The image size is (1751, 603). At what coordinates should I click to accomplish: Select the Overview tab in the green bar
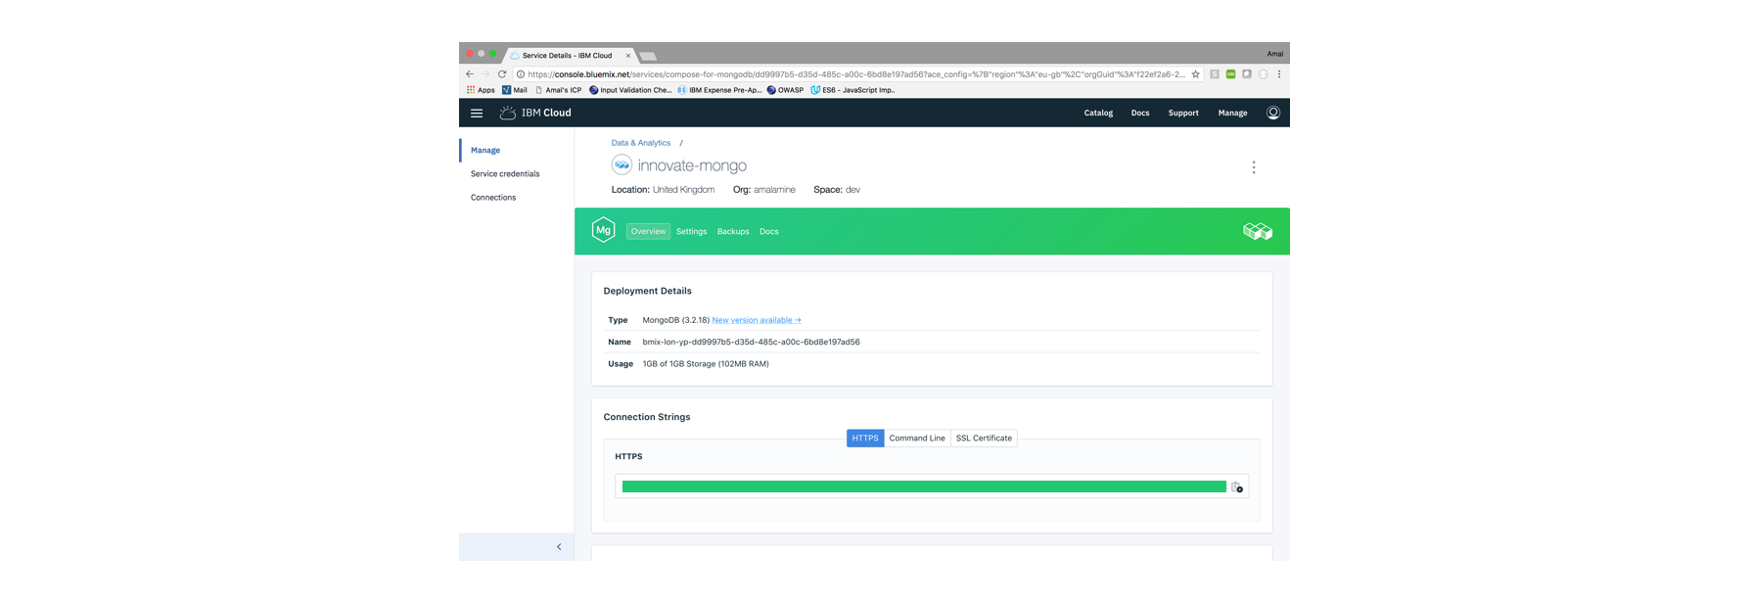point(648,231)
